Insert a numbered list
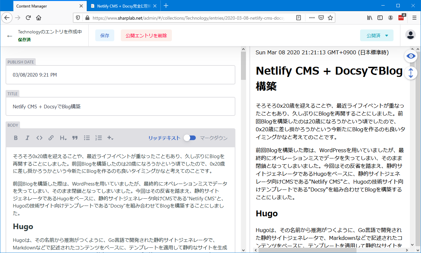 click(x=99, y=138)
